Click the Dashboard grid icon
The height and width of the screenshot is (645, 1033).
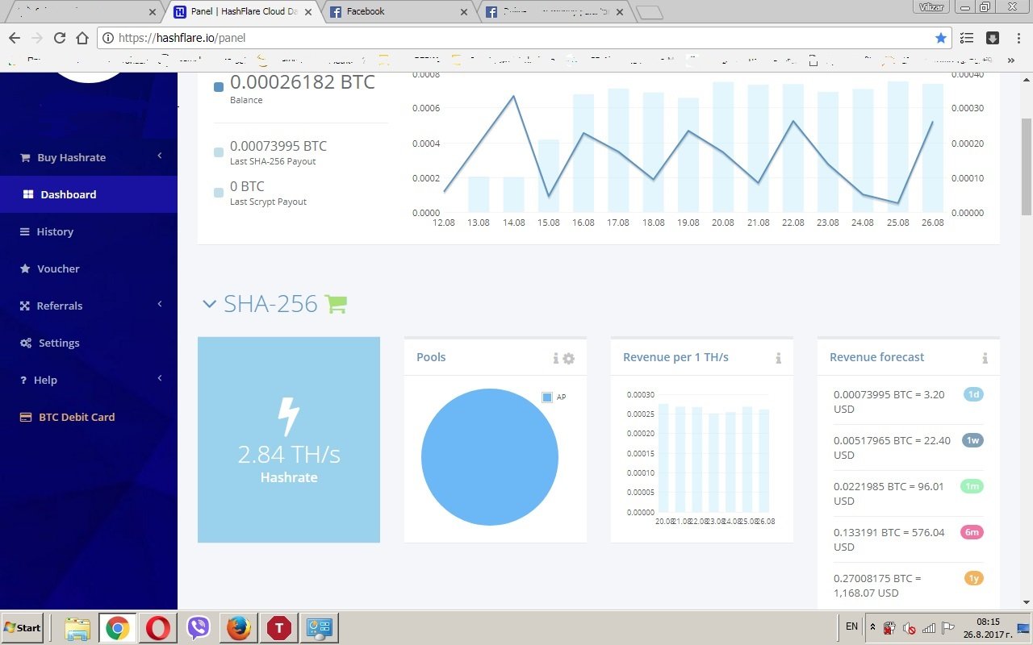[x=28, y=194]
